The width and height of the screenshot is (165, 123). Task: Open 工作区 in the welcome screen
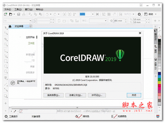(x=31, y=43)
